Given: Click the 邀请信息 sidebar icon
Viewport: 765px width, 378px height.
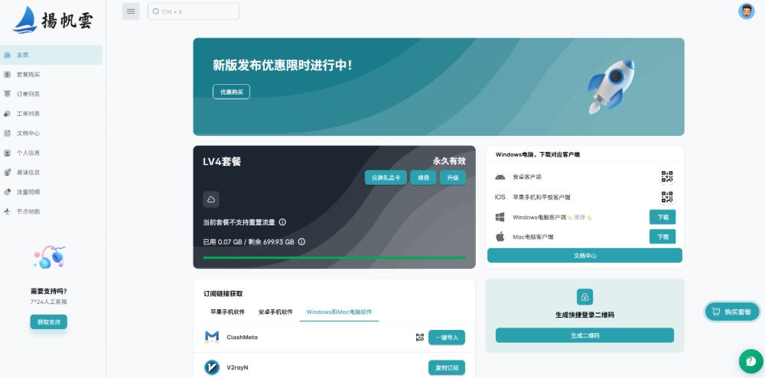Looking at the screenshot, I should point(7,172).
